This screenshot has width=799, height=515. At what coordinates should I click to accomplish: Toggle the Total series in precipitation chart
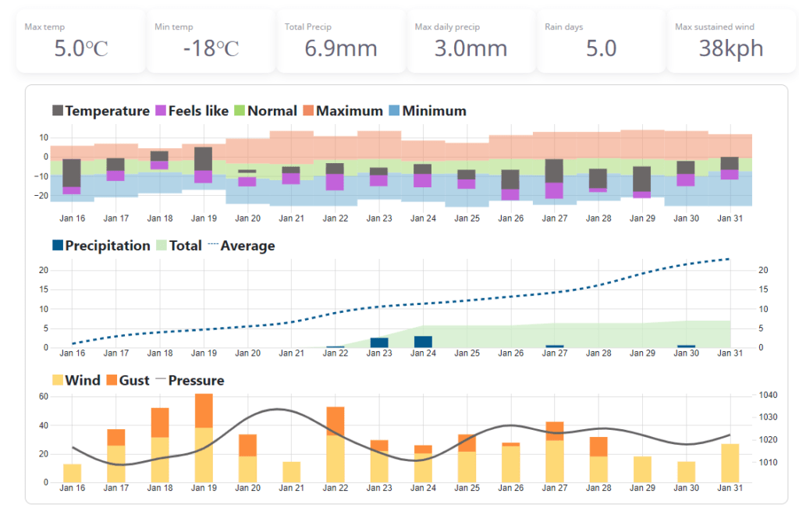tap(160, 246)
